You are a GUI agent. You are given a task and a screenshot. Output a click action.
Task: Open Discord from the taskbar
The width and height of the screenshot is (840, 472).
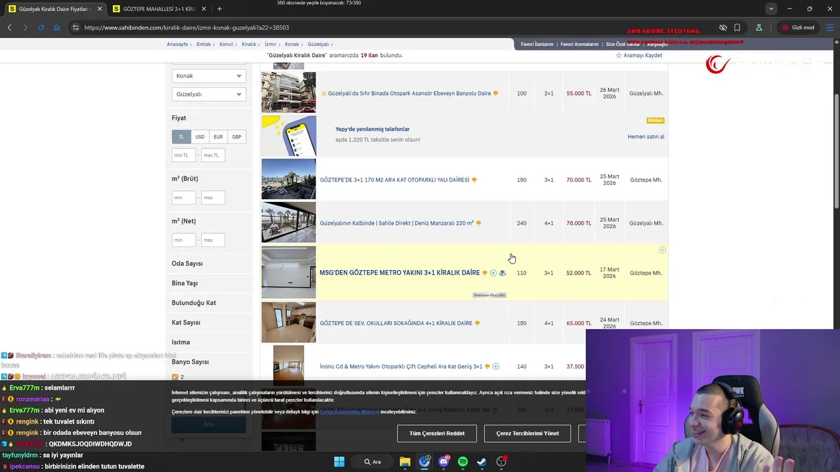(444, 462)
